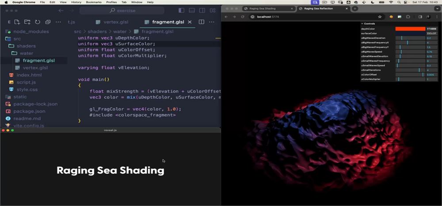Click 'water' in the editor breadcrumb

click(x=120, y=31)
